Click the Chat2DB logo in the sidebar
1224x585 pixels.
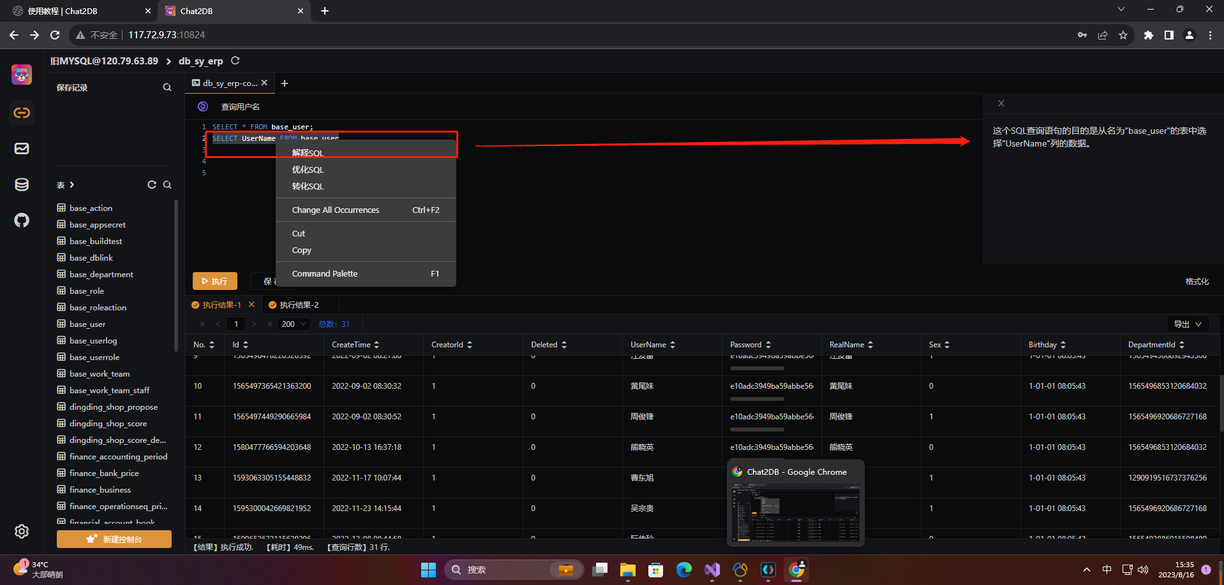(x=22, y=75)
